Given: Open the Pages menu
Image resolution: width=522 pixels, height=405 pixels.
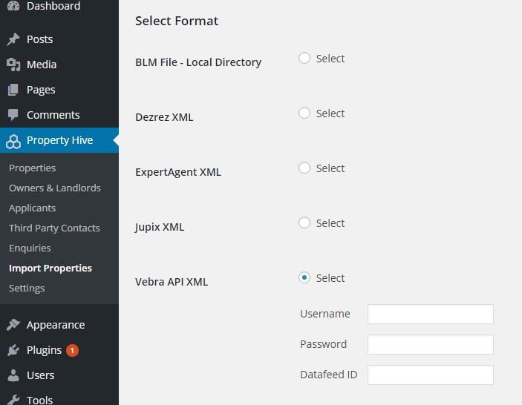Looking at the screenshot, I should pos(59,90).
